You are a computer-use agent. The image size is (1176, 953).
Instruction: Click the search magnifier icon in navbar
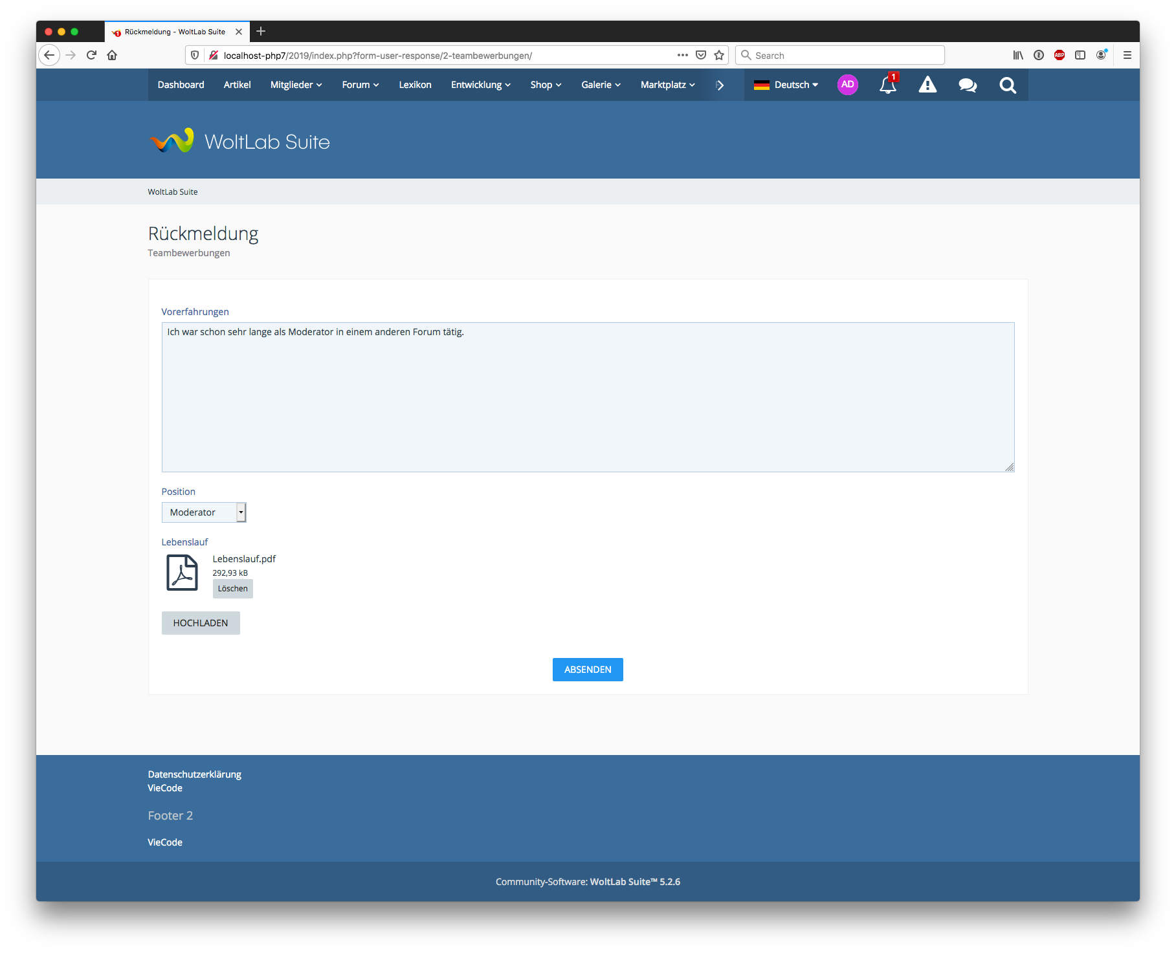tap(1007, 85)
